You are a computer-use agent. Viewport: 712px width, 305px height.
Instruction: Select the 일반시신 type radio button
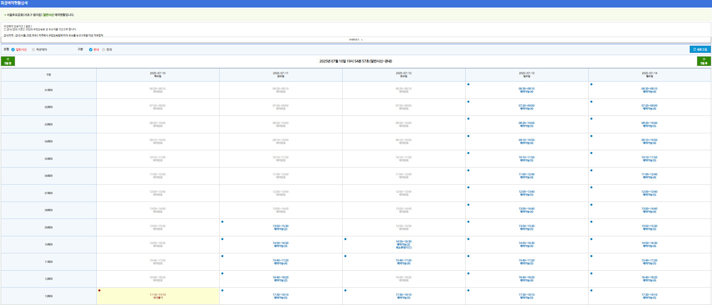(x=13, y=49)
